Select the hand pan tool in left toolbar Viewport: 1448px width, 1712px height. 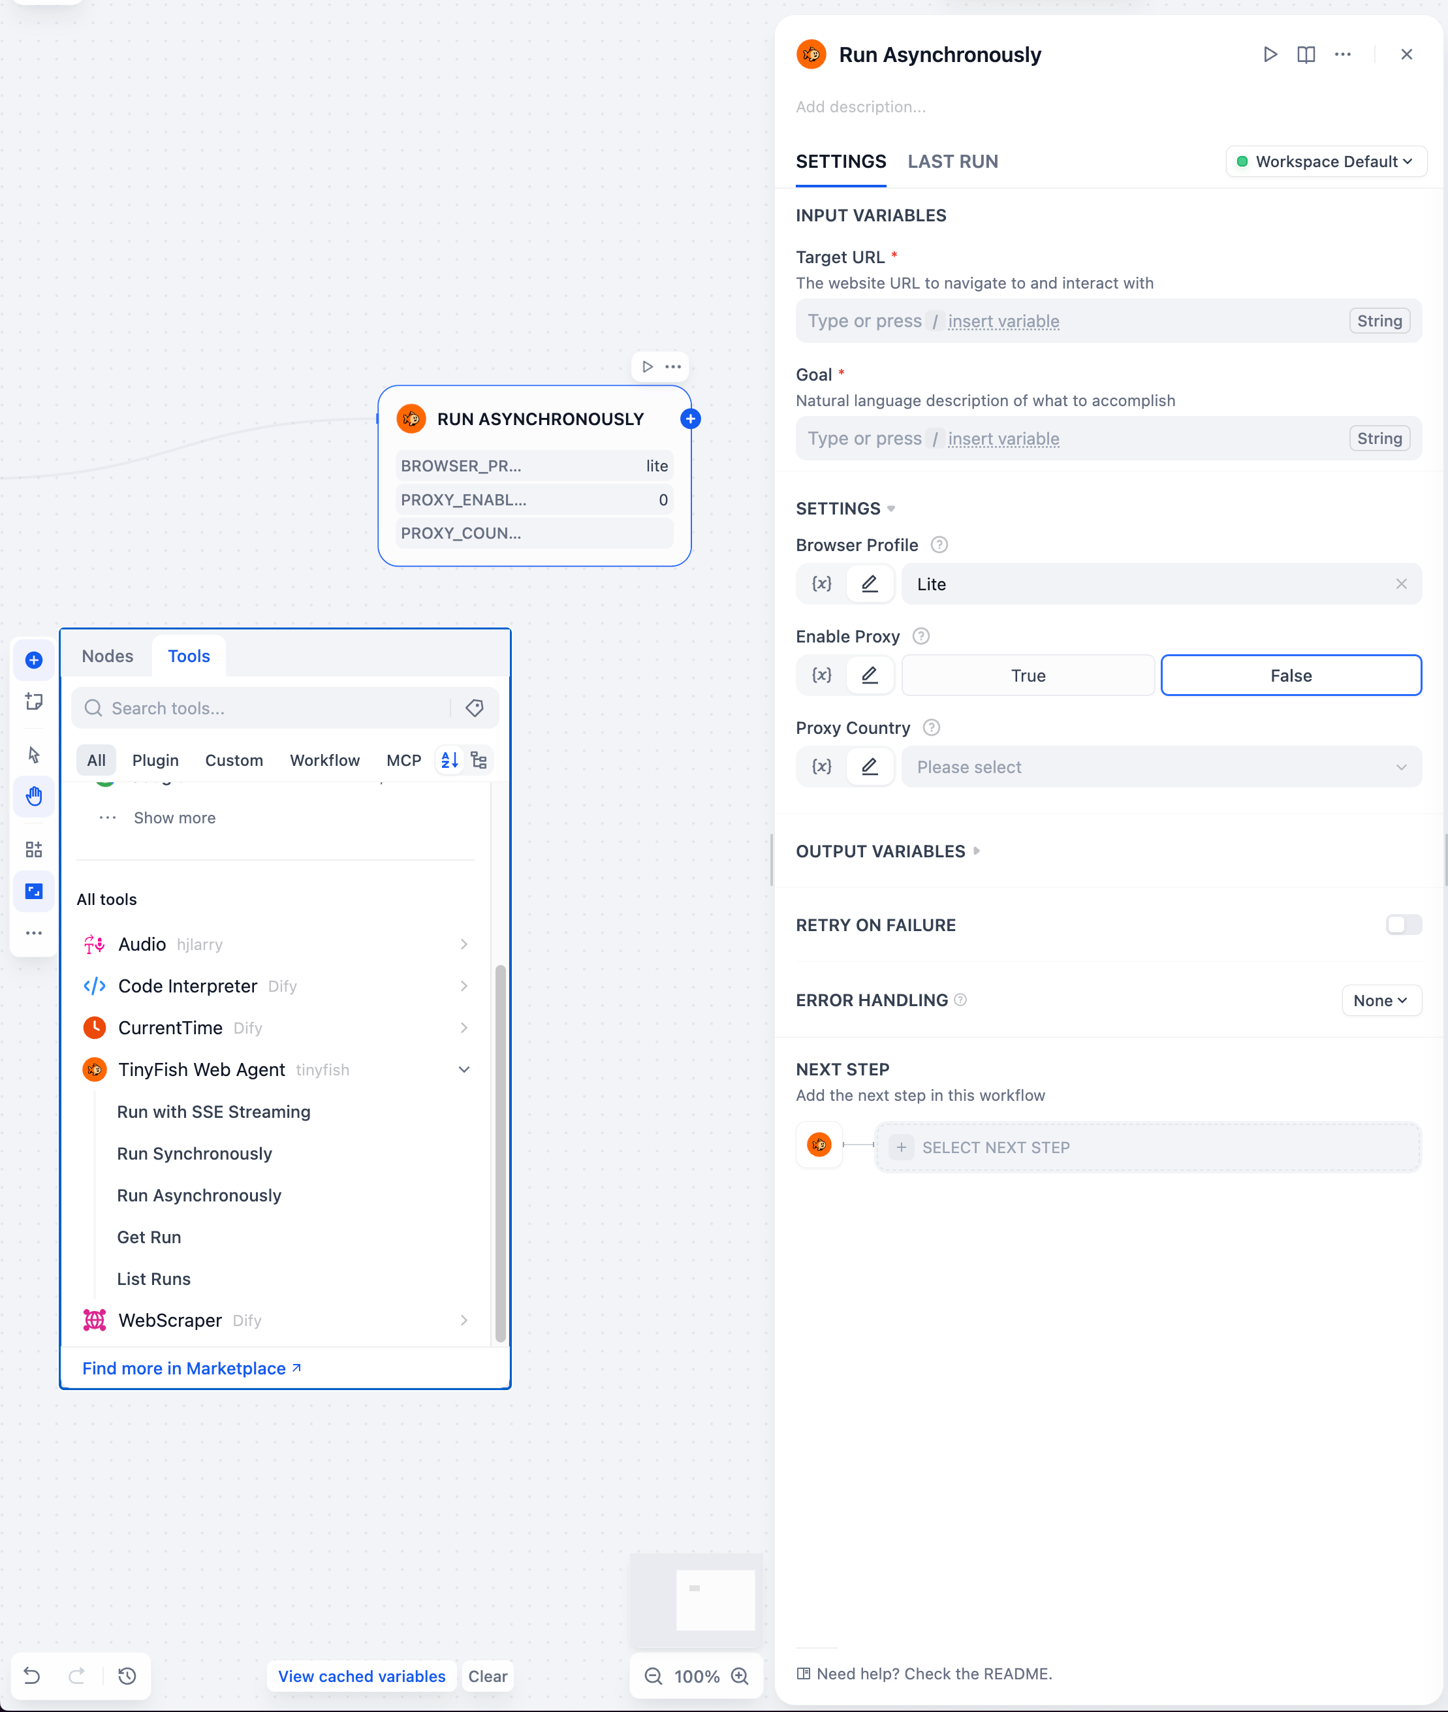click(x=34, y=795)
